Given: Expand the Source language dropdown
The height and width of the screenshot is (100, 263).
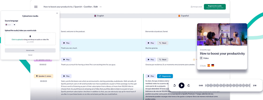Looking at the screenshot, I should click(x=10, y=25).
